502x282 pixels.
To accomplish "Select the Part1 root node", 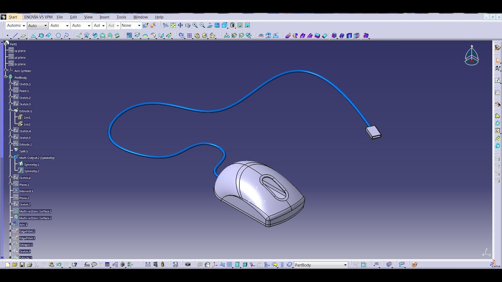I will click(x=13, y=44).
